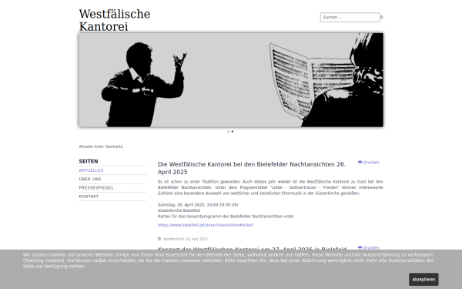The height and width of the screenshot is (289, 462).
Task: Open the Bielefelder Nachtansichten article headline
Action: pyautogui.click(x=252, y=168)
